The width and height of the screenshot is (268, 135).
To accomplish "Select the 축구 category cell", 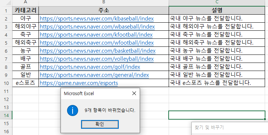I will click(x=25, y=35).
